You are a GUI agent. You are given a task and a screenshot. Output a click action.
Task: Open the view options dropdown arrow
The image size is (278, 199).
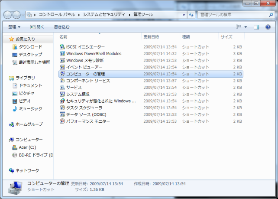tap(246, 27)
